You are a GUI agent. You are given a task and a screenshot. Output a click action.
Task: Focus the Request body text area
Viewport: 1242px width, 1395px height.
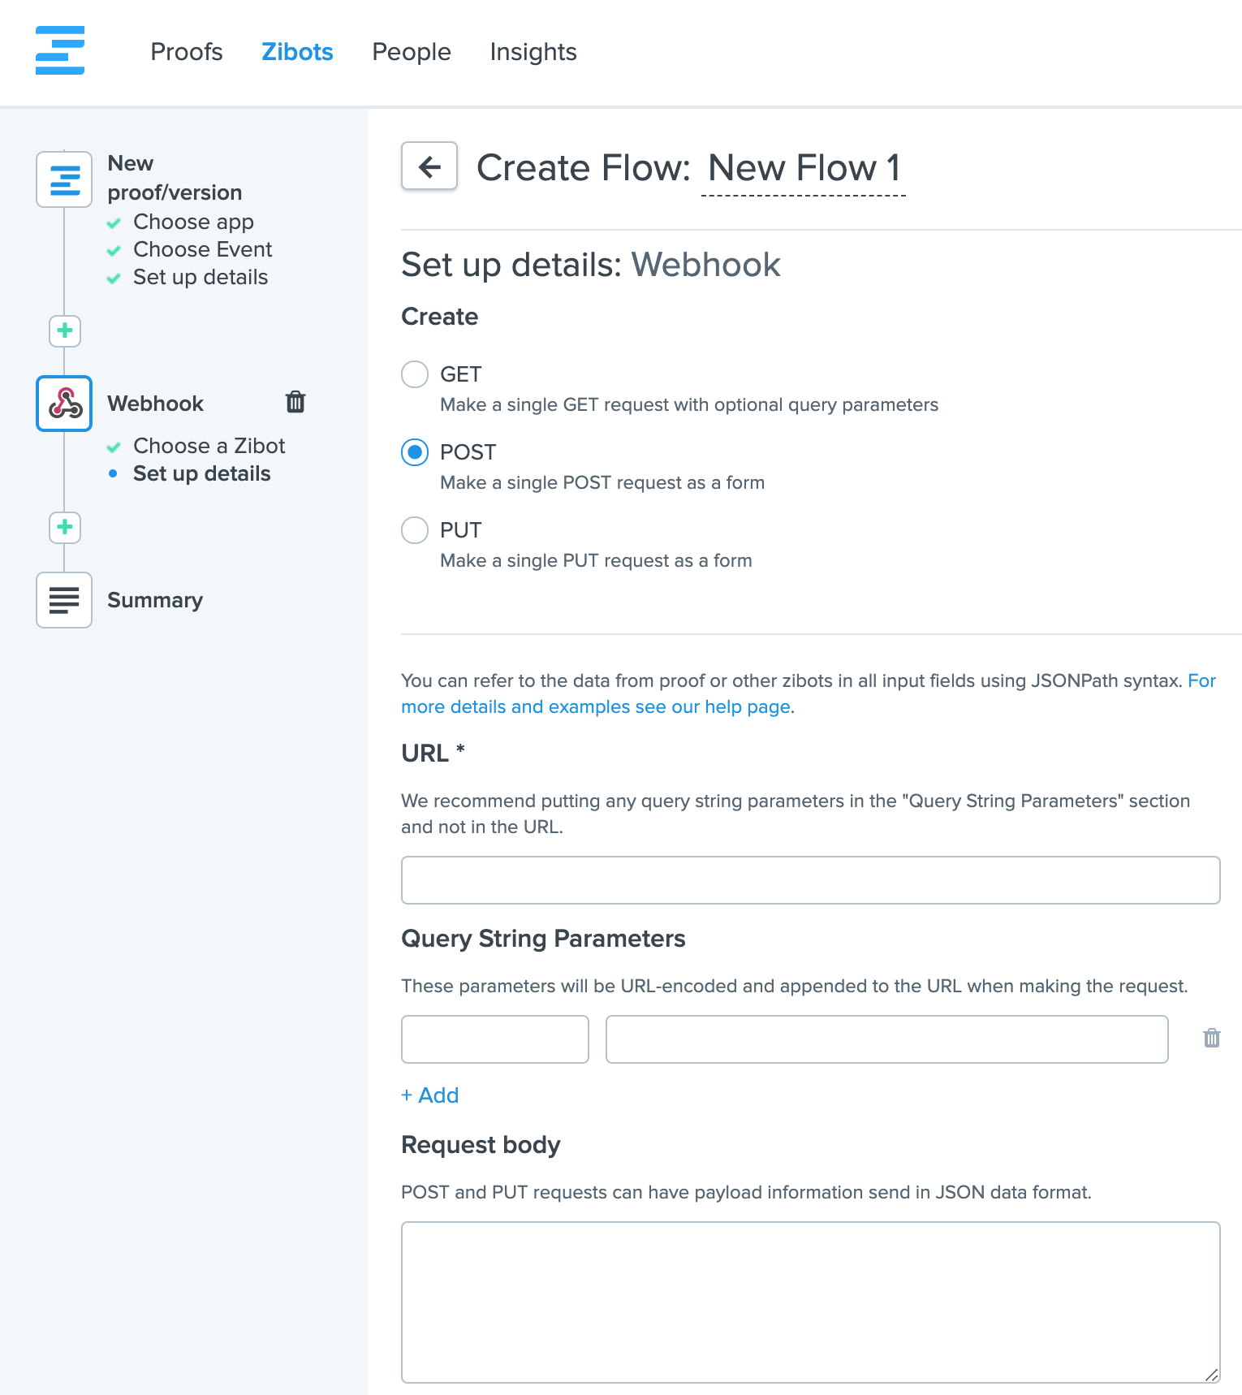[810, 1302]
